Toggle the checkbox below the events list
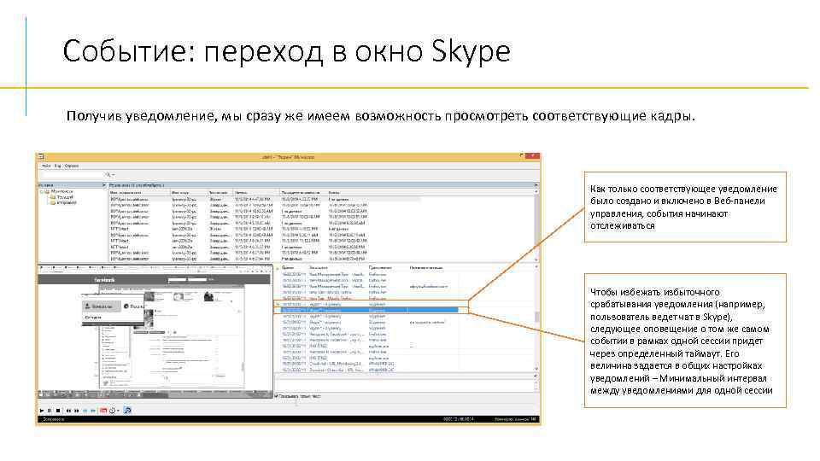 277,396
